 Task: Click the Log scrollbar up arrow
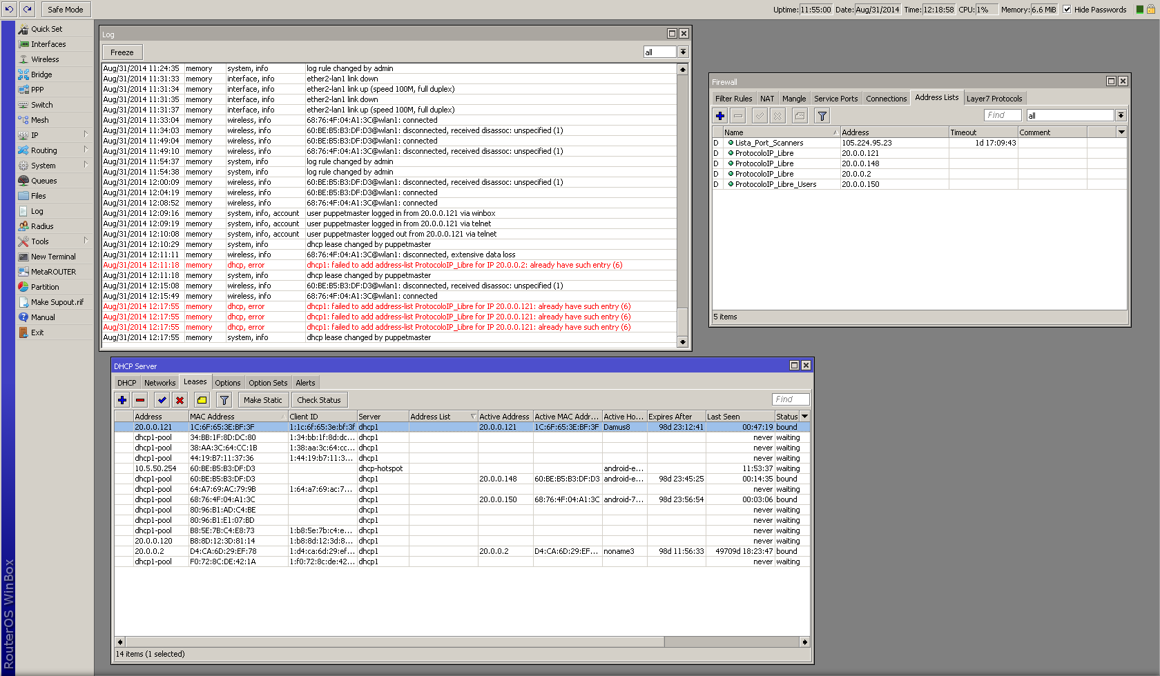[x=683, y=70]
